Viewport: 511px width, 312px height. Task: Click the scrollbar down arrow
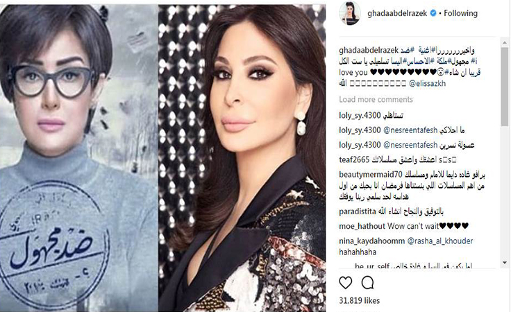(505, 263)
